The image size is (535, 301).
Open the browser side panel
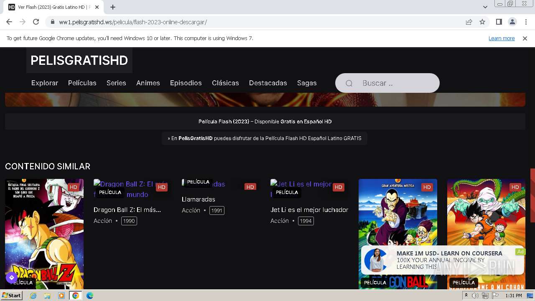click(499, 22)
